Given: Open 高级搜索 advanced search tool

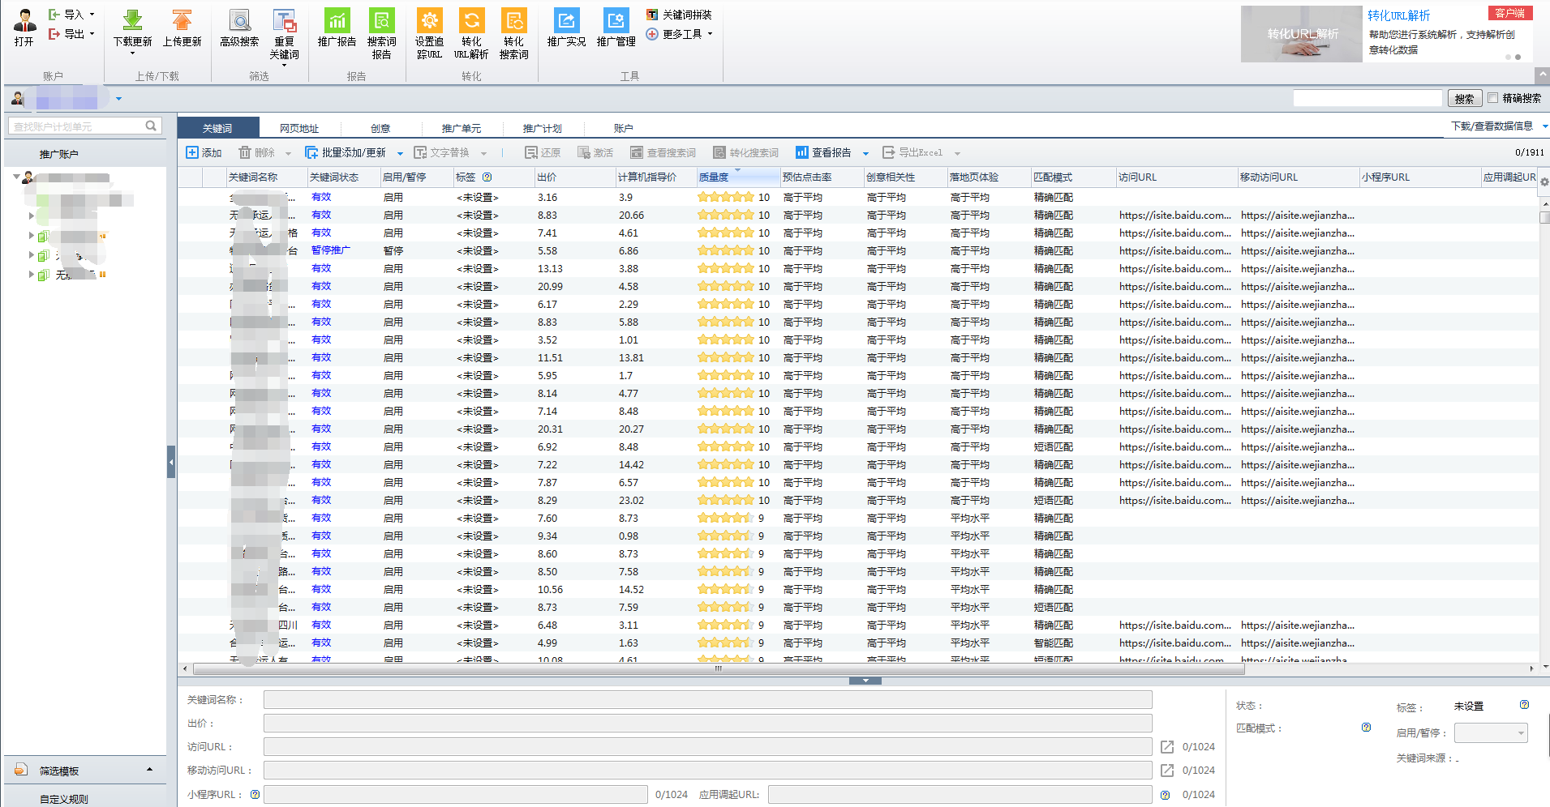Looking at the screenshot, I should point(239,22).
